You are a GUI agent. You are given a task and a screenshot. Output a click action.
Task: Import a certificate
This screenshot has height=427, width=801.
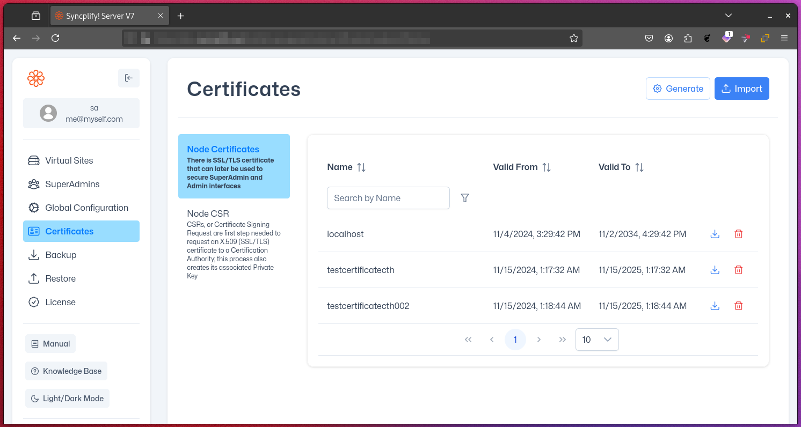pos(742,89)
